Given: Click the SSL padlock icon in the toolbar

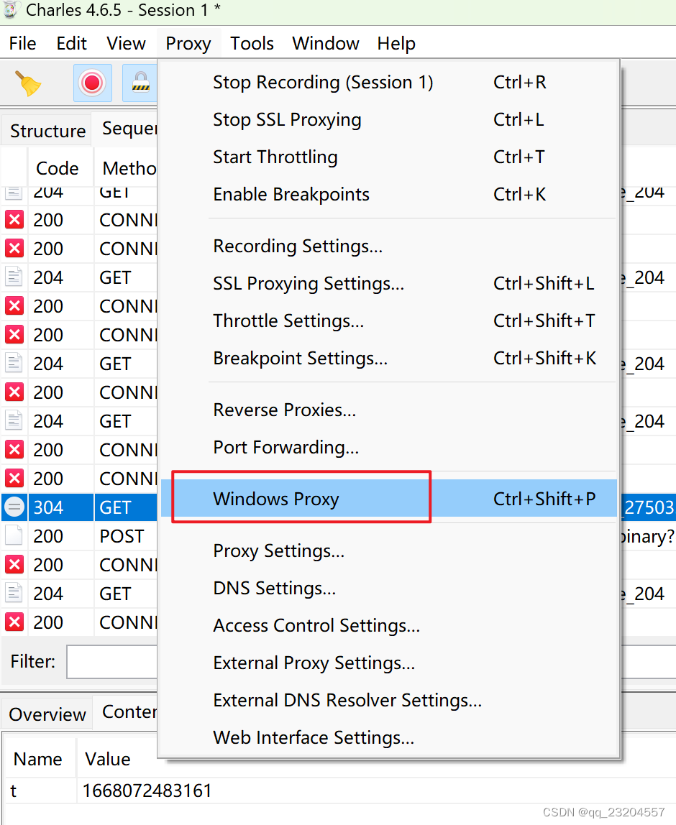Looking at the screenshot, I should (140, 83).
